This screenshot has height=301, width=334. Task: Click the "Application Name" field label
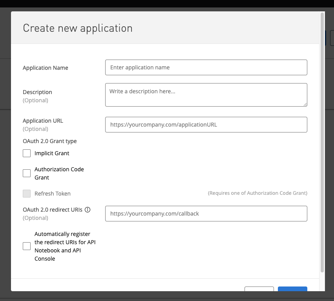point(46,68)
